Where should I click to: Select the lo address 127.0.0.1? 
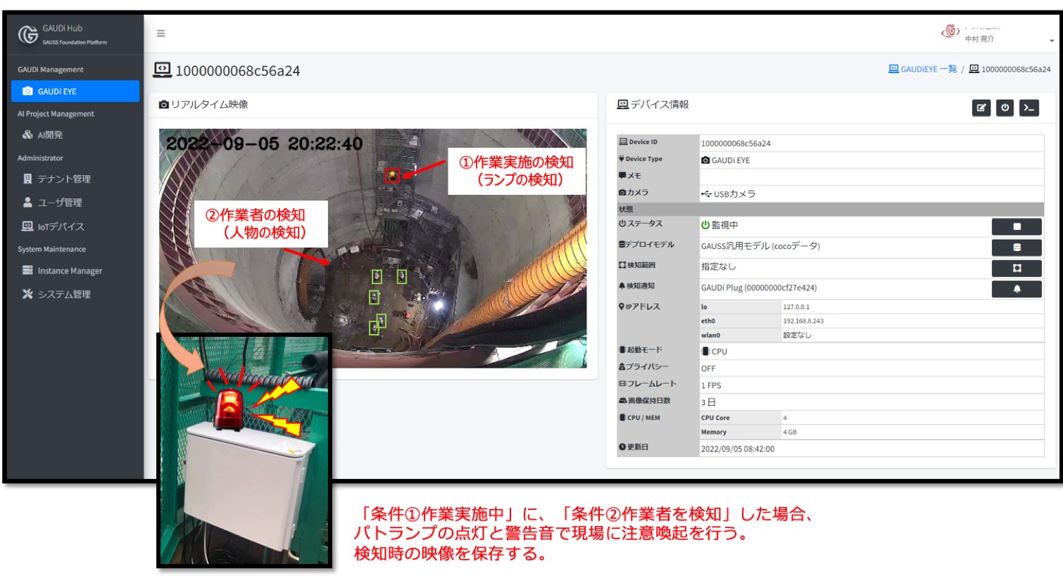click(x=796, y=307)
